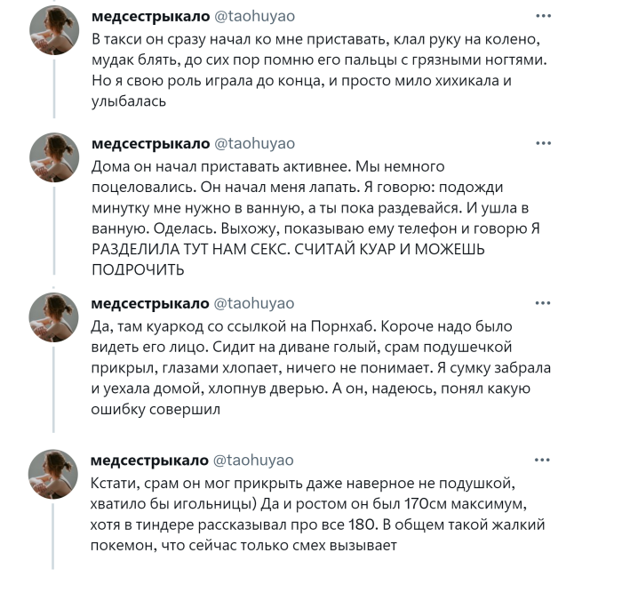This screenshot has width=622, height=593.
Task: Open the more menu on the "Дома он начал" tweet
Action: 541,143
